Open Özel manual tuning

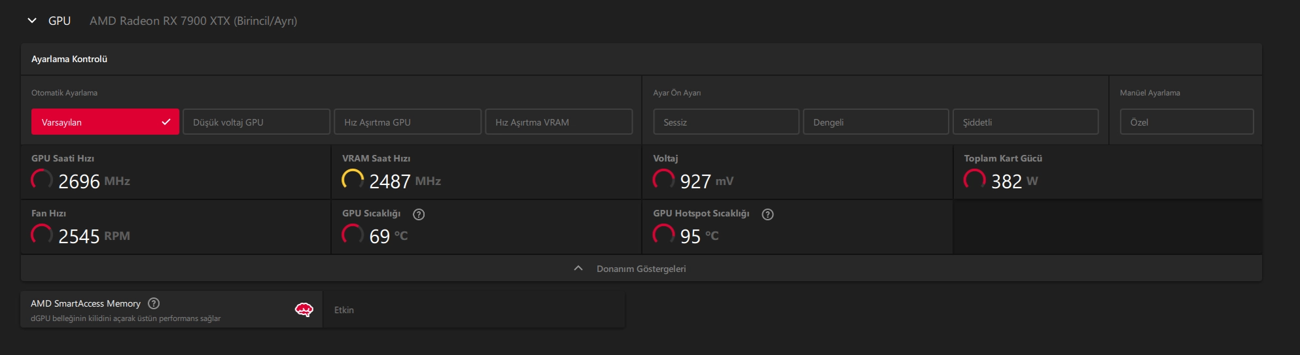pyautogui.click(x=1187, y=122)
